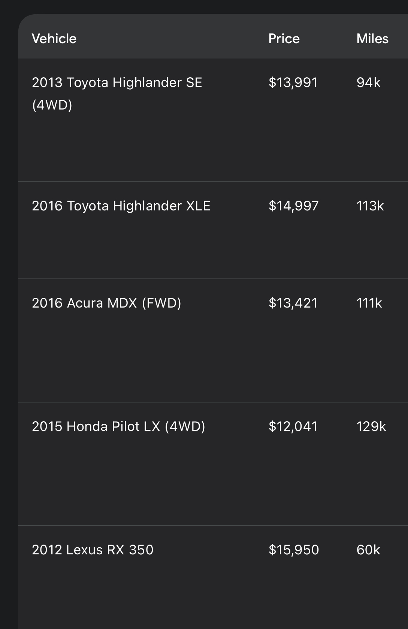The height and width of the screenshot is (629, 408).
Task: Click the Miles column header
Action: coord(372,39)
